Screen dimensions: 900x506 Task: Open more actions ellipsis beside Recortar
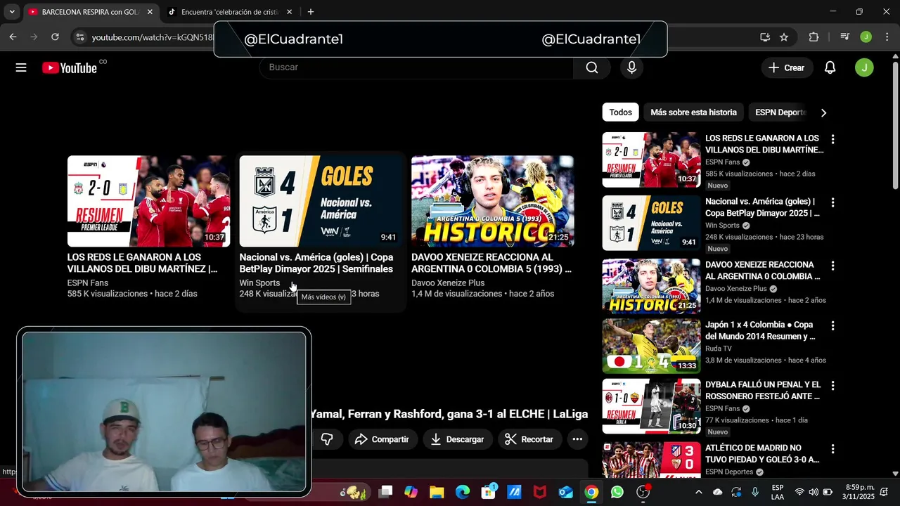(x=577, y=439)
